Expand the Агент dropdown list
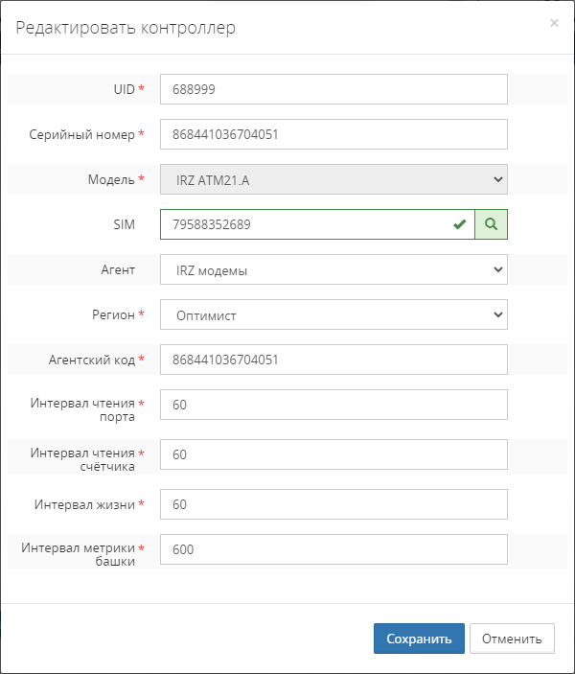The width and height of the screenshot is (575, 674). click(x=333, y=269)
